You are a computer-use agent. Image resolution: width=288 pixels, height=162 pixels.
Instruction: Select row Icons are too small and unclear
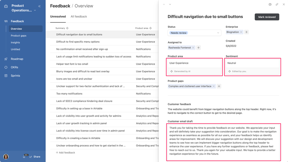point(104,79)
